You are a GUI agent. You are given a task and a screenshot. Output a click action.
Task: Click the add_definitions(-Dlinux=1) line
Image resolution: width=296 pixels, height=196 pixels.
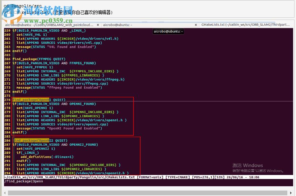coord(47,157)
